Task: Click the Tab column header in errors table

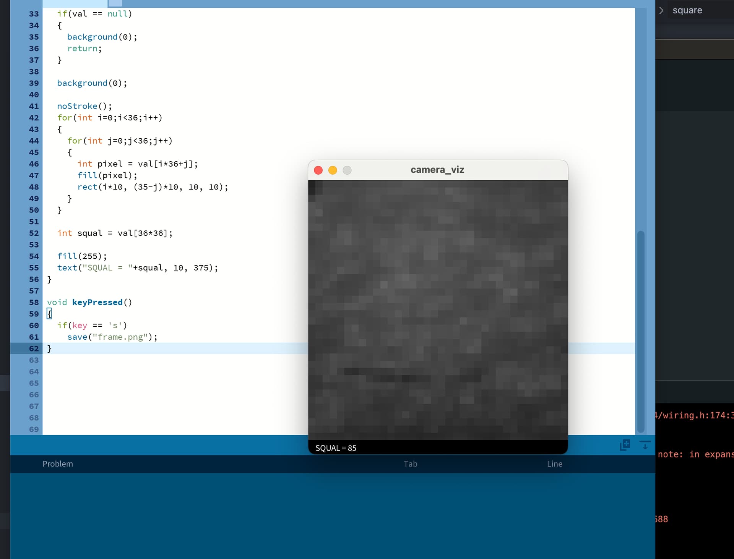Action: (x=410, y=464)
